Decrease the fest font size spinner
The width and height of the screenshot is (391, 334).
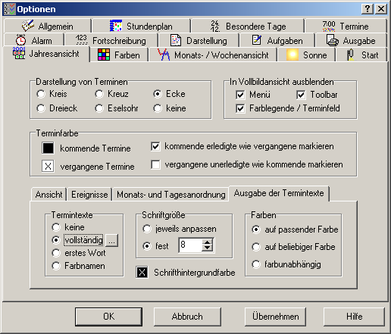[x=207, y=248]
